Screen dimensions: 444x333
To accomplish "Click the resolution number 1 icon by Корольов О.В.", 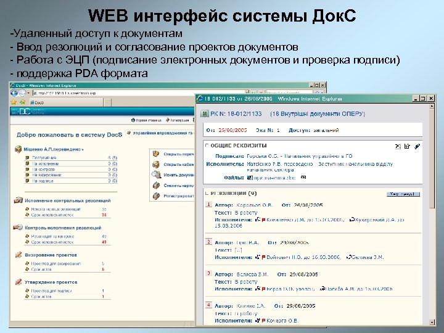I will [x=208, y=204].
